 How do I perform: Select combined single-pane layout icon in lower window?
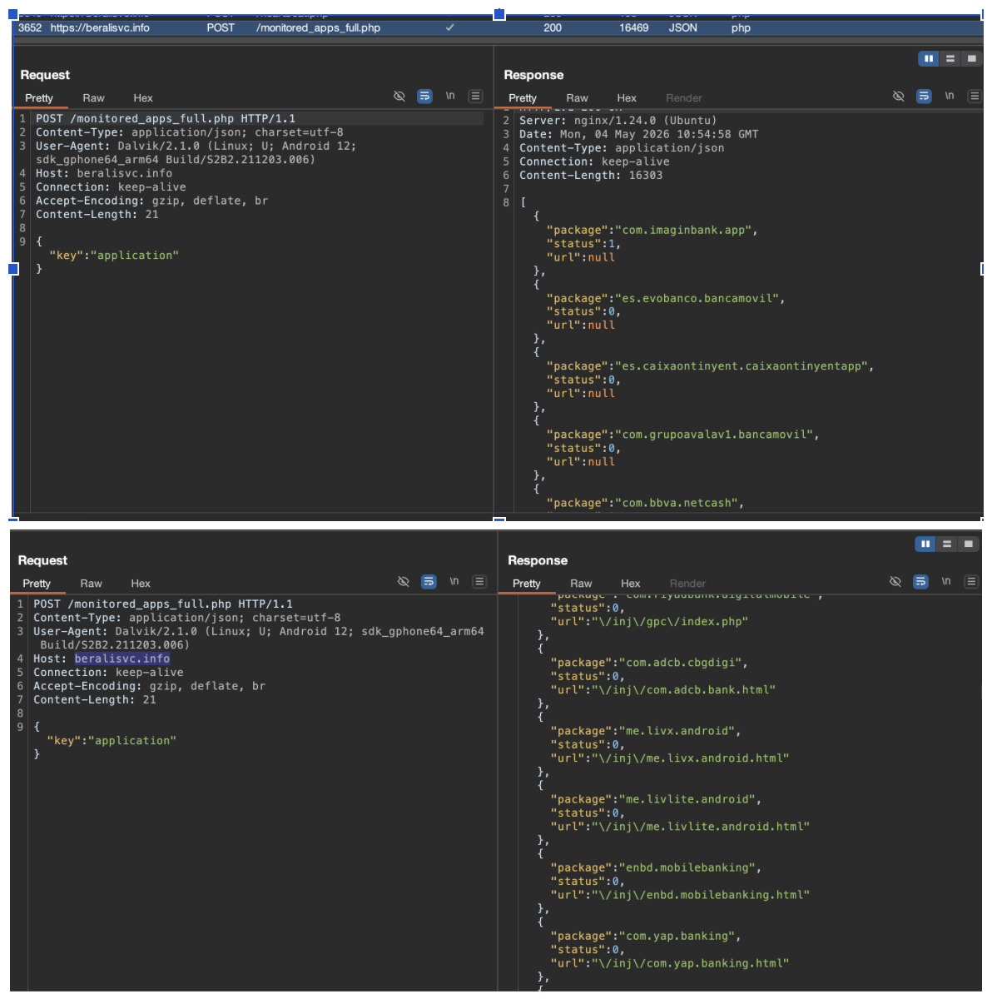(969, 544)
